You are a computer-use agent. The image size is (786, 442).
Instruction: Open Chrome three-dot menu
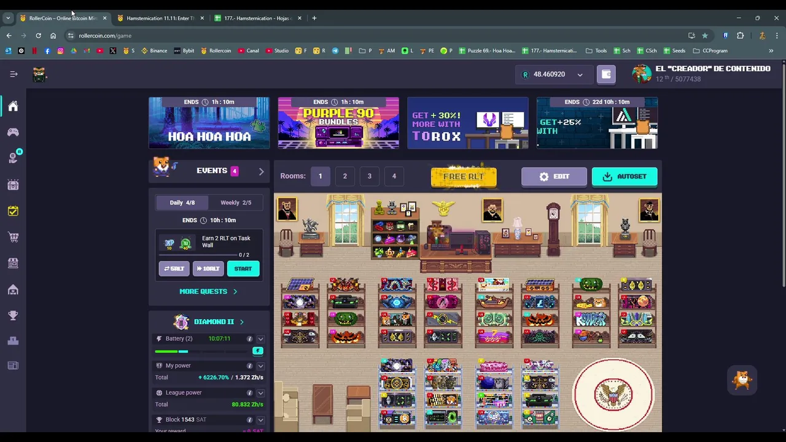pos(776,36)
